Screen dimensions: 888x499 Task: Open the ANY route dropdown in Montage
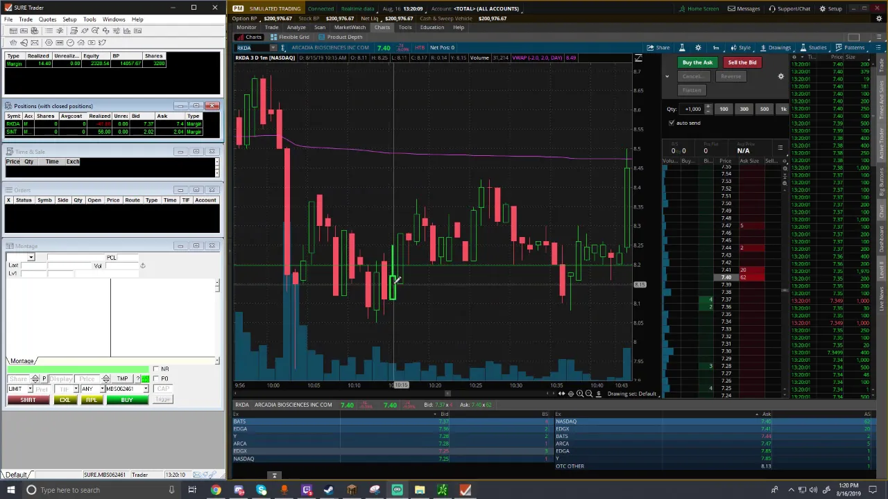tap(102, 389)
